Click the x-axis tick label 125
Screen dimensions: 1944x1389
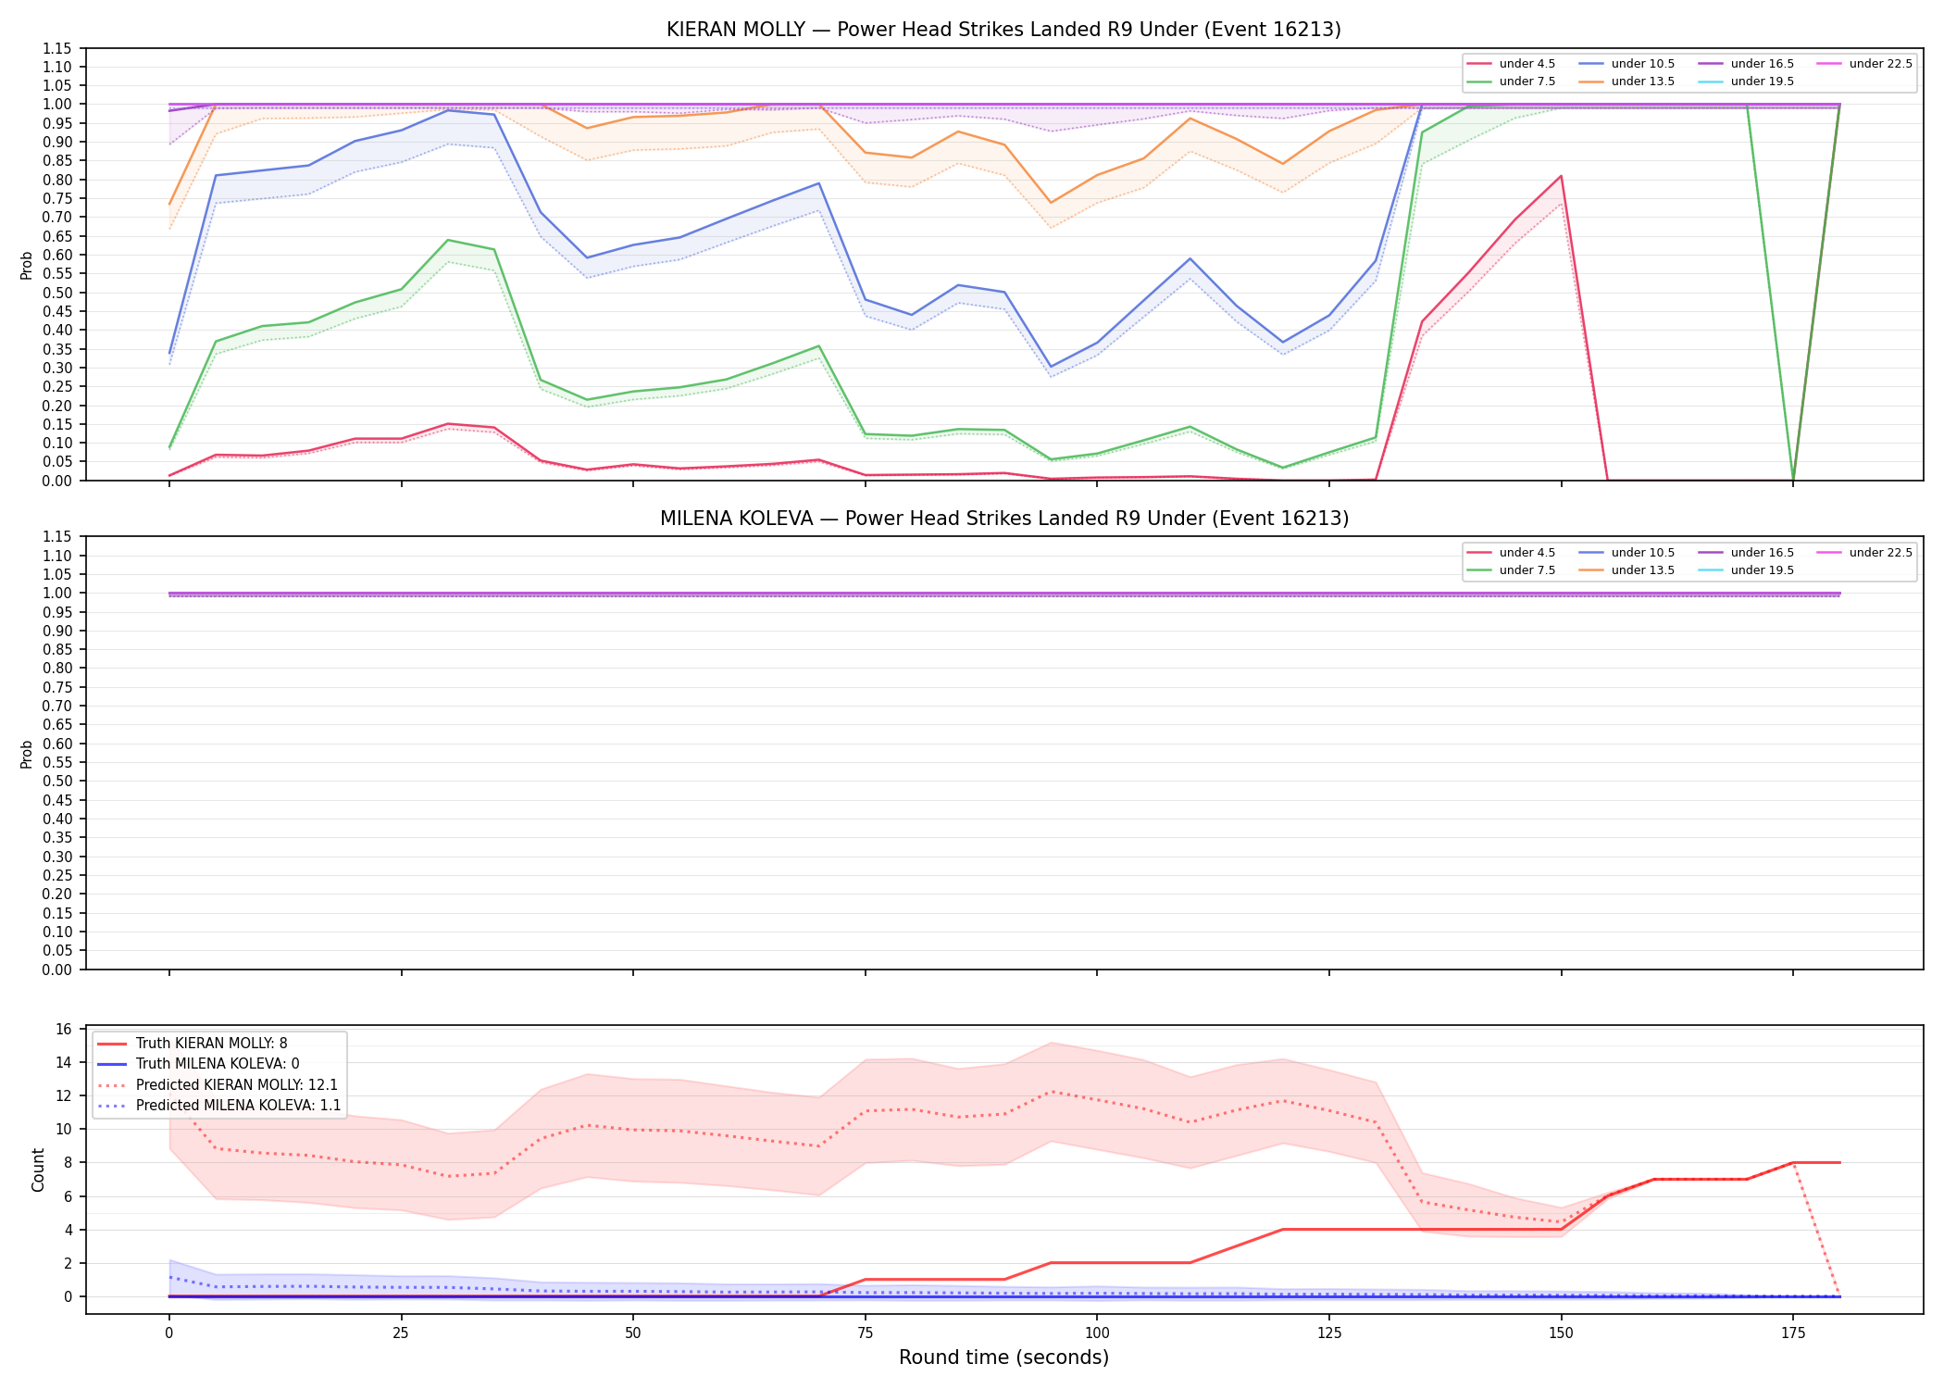[x=1329, y=1333]
